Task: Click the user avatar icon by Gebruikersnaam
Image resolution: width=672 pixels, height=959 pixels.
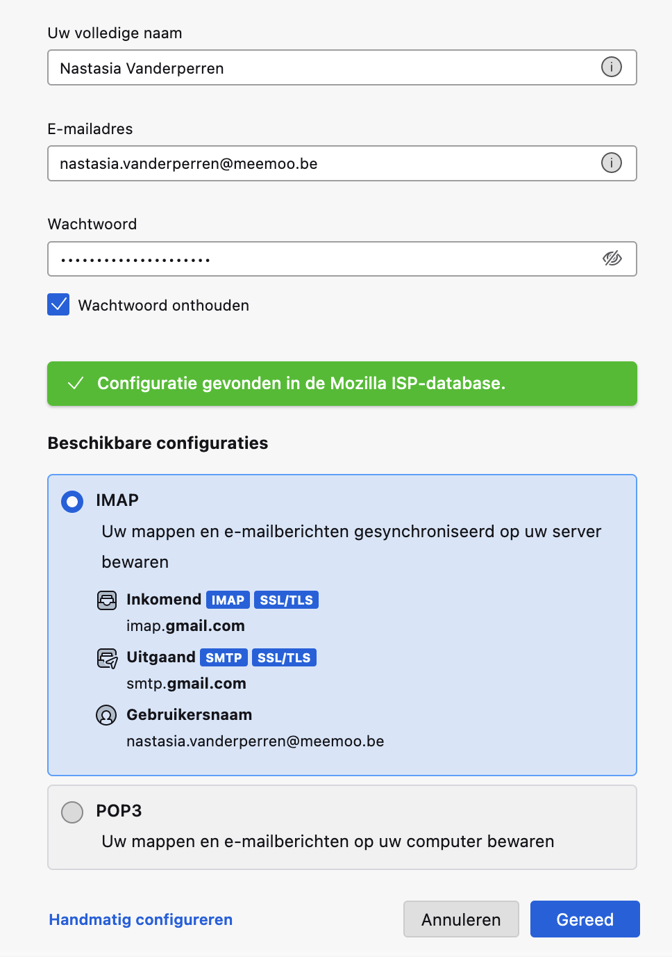Action: [106, 715]
